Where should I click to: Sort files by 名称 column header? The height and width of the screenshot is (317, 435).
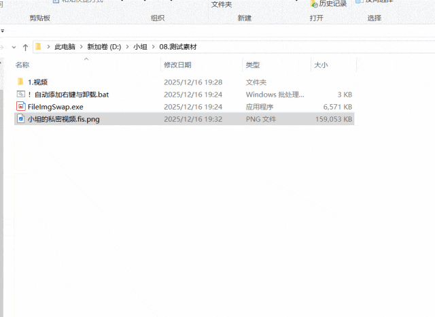[x=22, y=65]
